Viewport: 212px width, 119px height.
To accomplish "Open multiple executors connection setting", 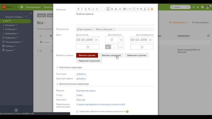I will click(101, 104).
